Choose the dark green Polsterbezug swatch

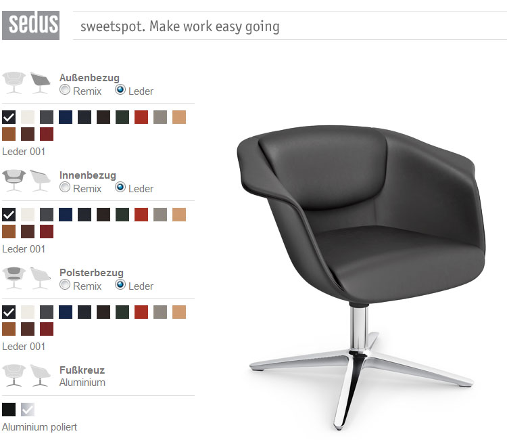[122, 312]
